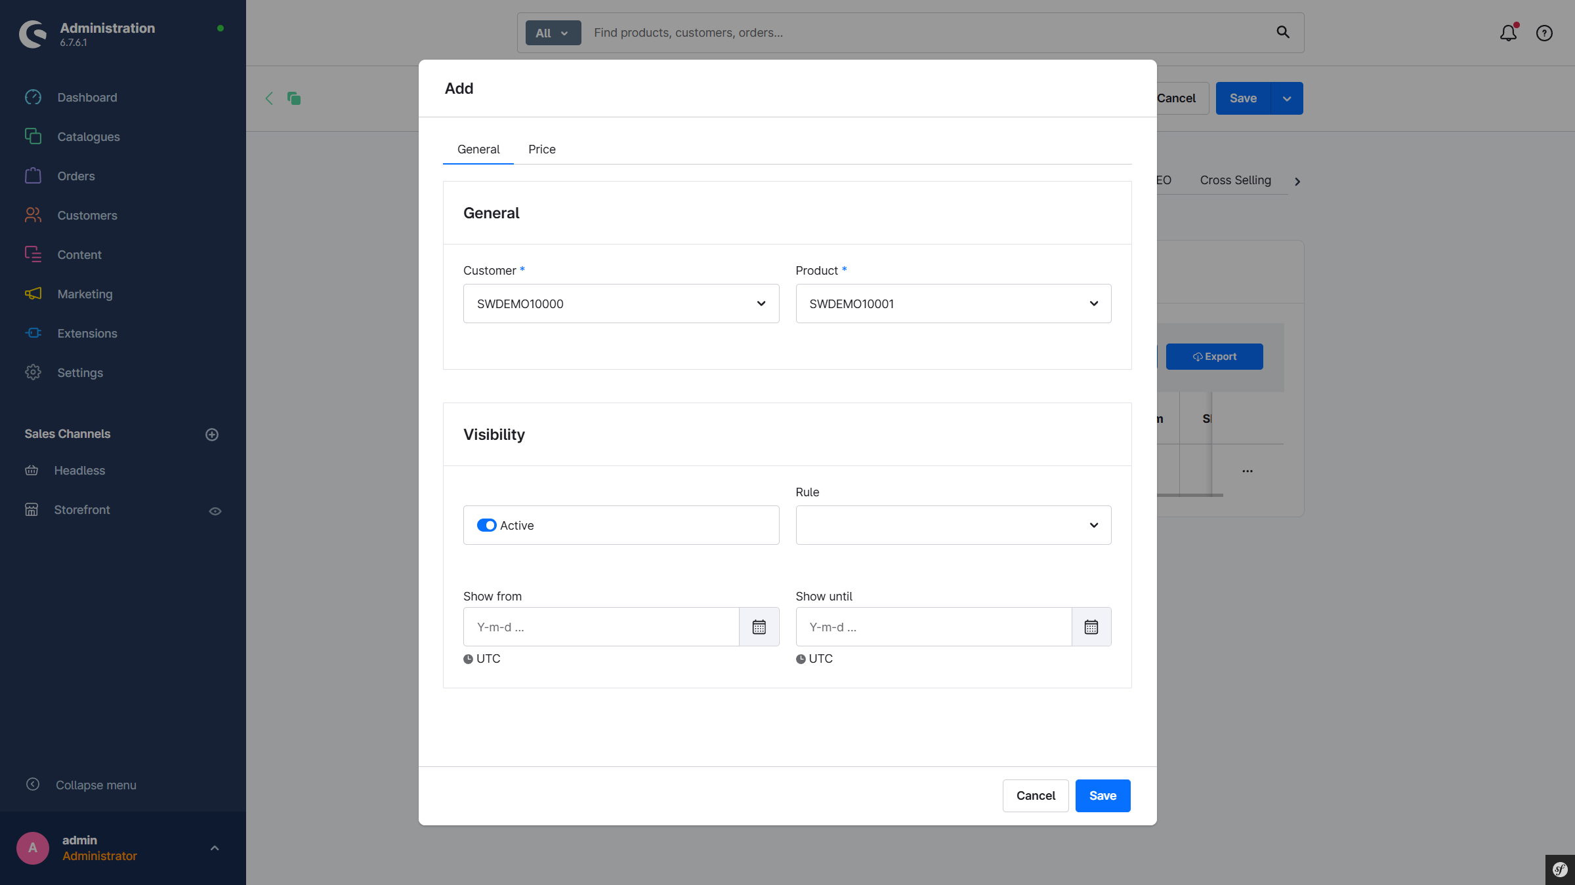The height and width of the screenshot is (885, 1575).
Task: Select the Cross Selling tab
Action: [1235, 180]
